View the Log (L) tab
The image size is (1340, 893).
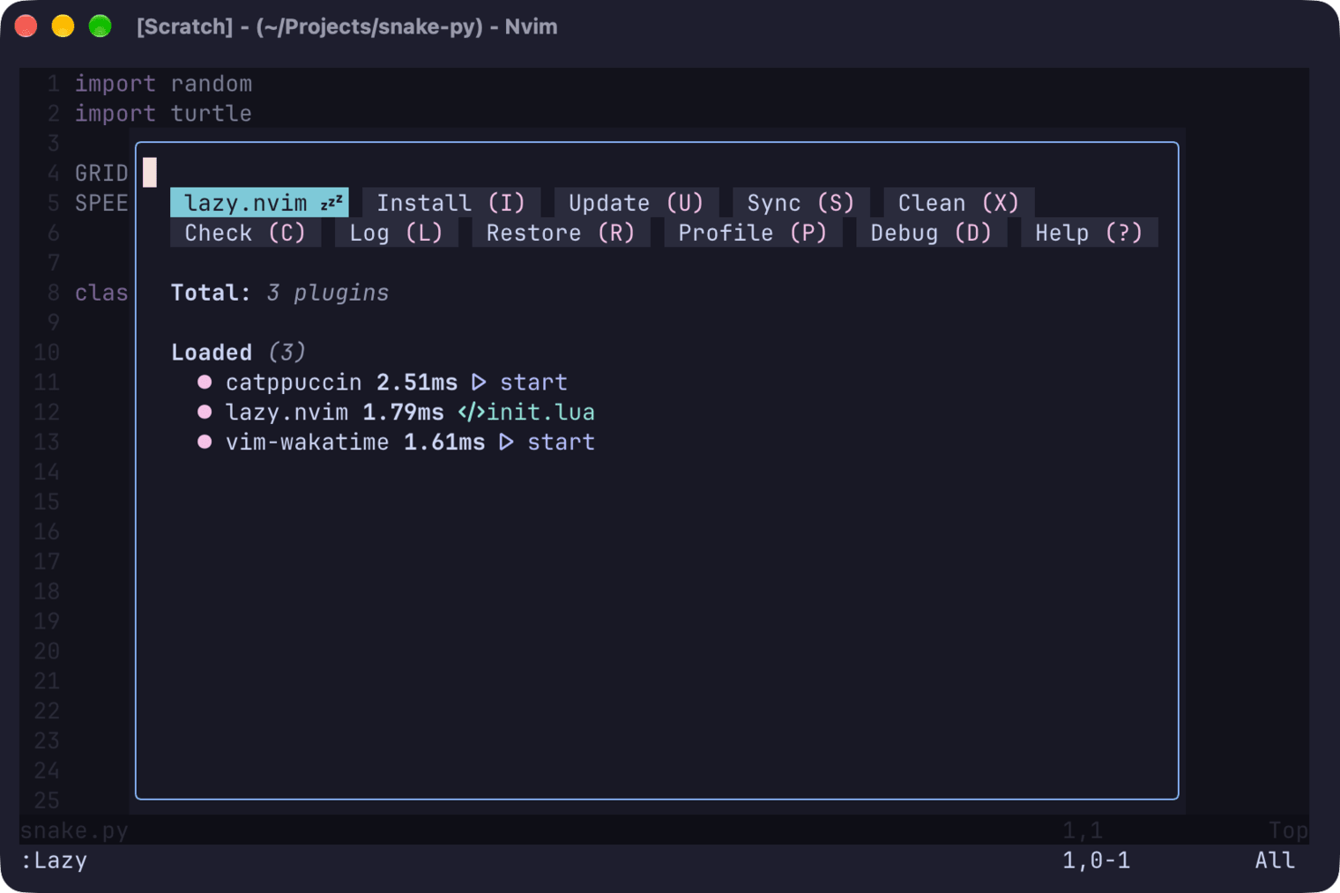point(396,233)
